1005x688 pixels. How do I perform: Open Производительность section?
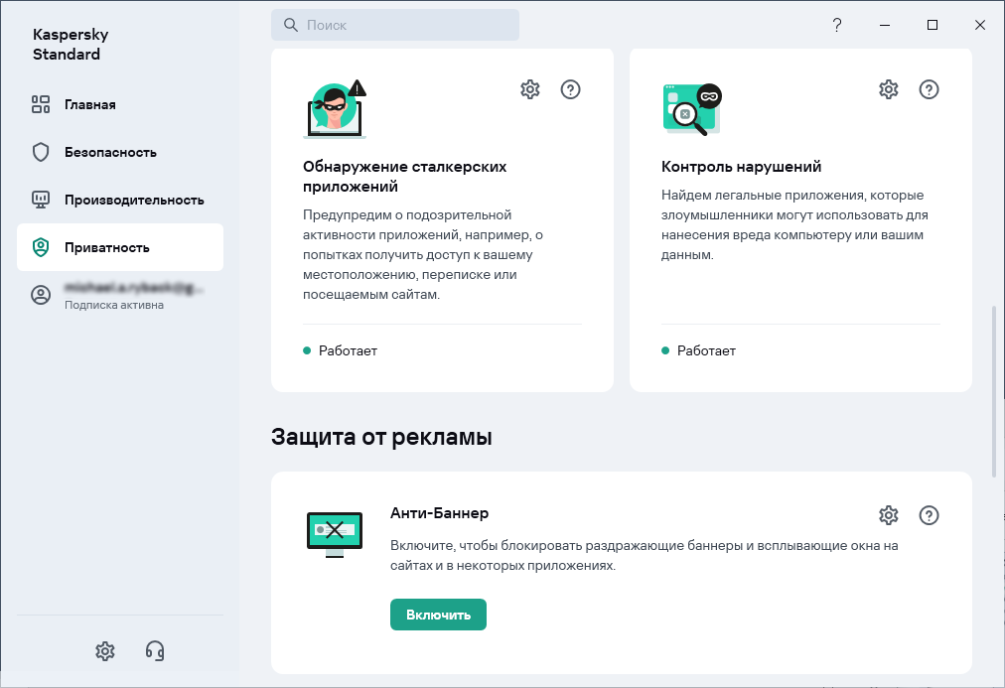pyautogui.click(x=120, y=200)
